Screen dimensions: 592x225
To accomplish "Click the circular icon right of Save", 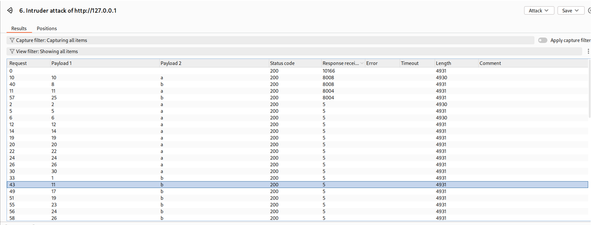I will click(590, 10).
